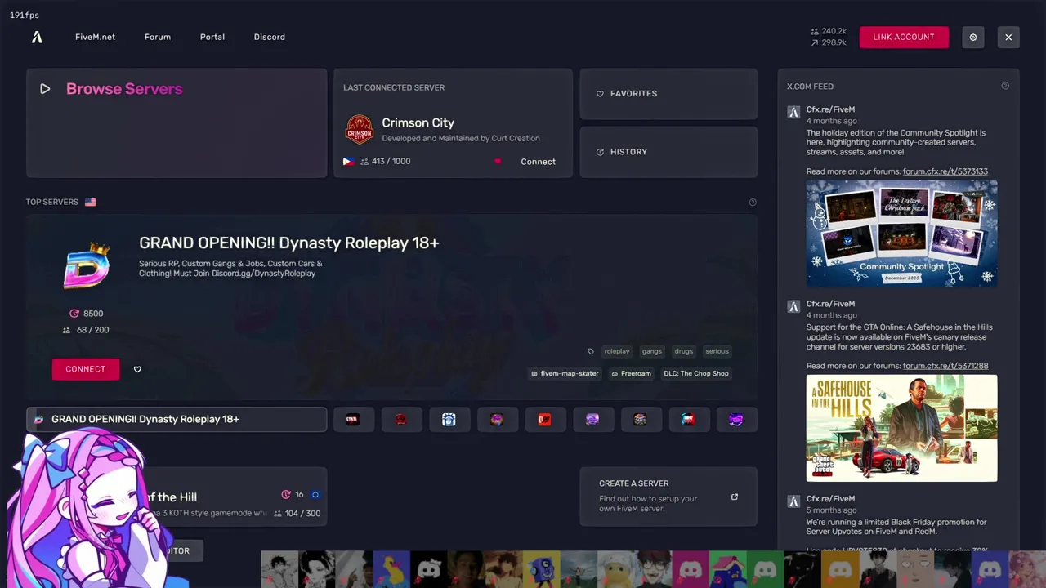Click the drugs tag
Screen dimensions: 1046x588
coord(684,351)
